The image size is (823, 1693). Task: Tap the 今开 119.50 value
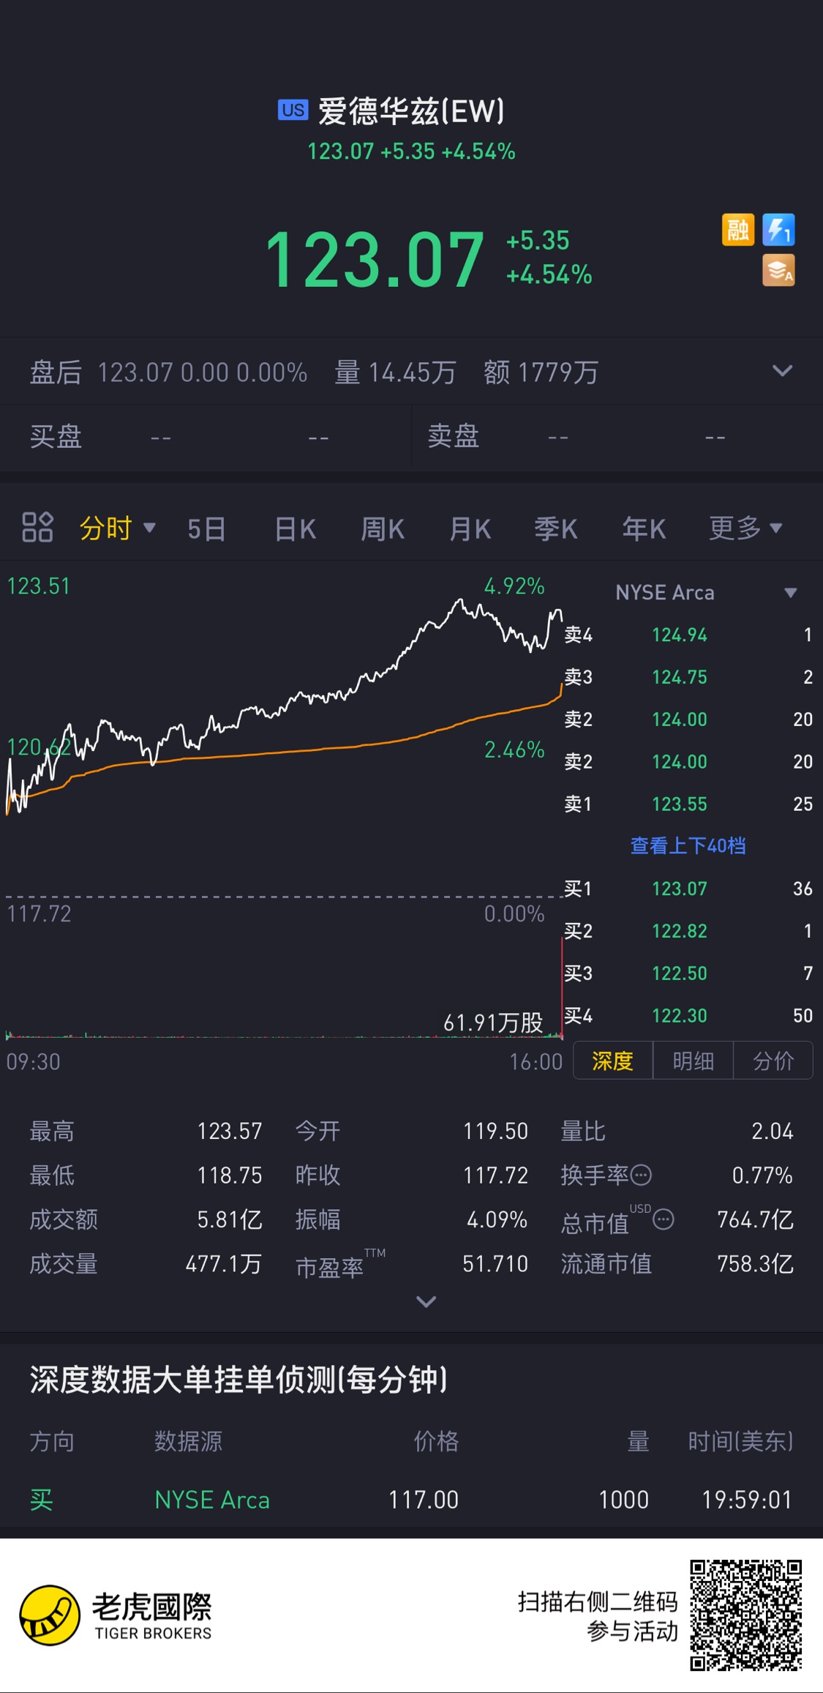pos(495,1132)
